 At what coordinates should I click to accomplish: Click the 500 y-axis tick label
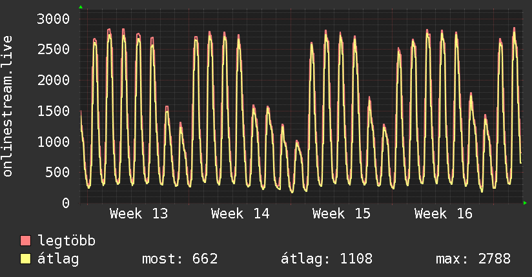pos(57,173)
